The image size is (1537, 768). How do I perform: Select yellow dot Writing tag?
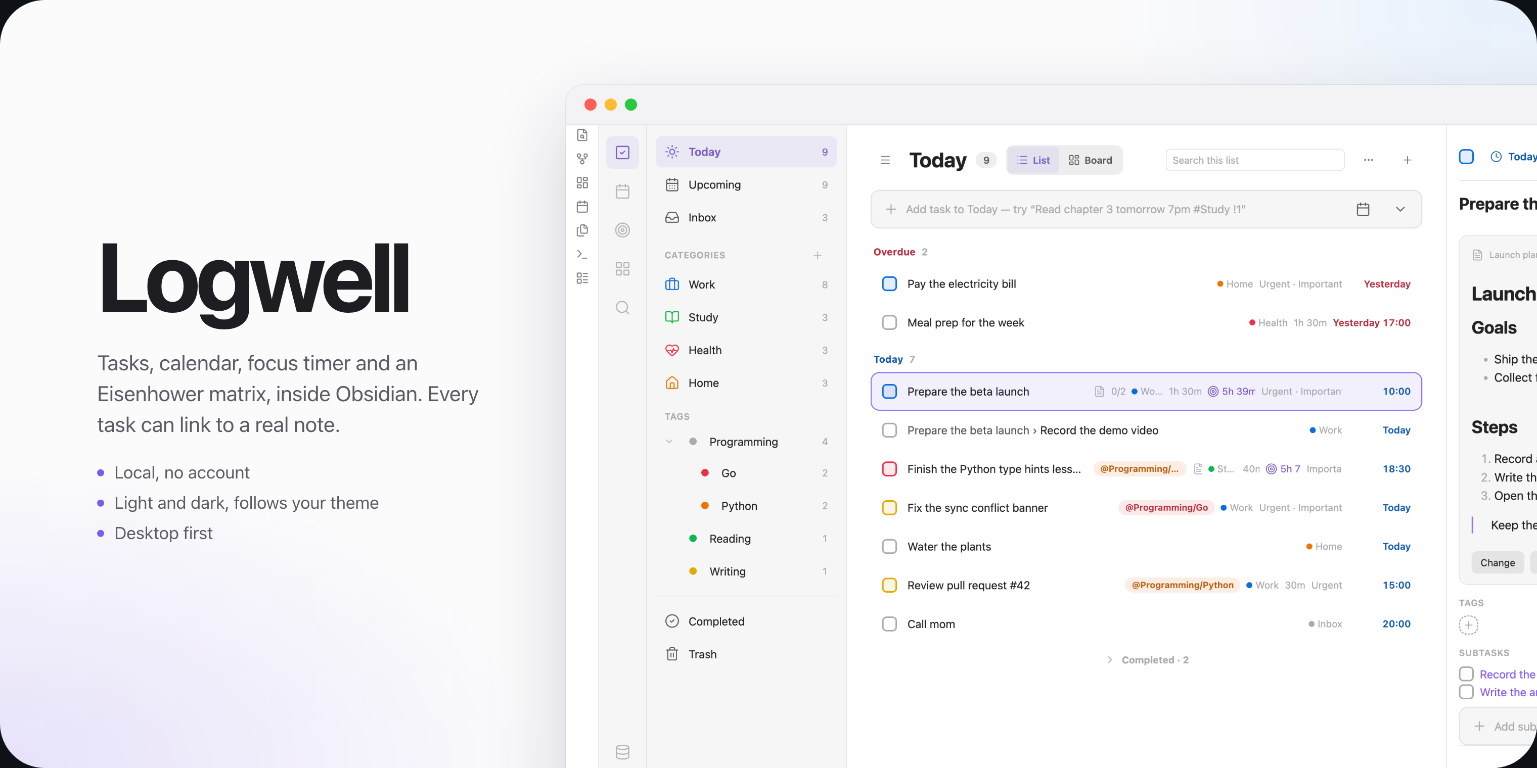tap(746, 571)
